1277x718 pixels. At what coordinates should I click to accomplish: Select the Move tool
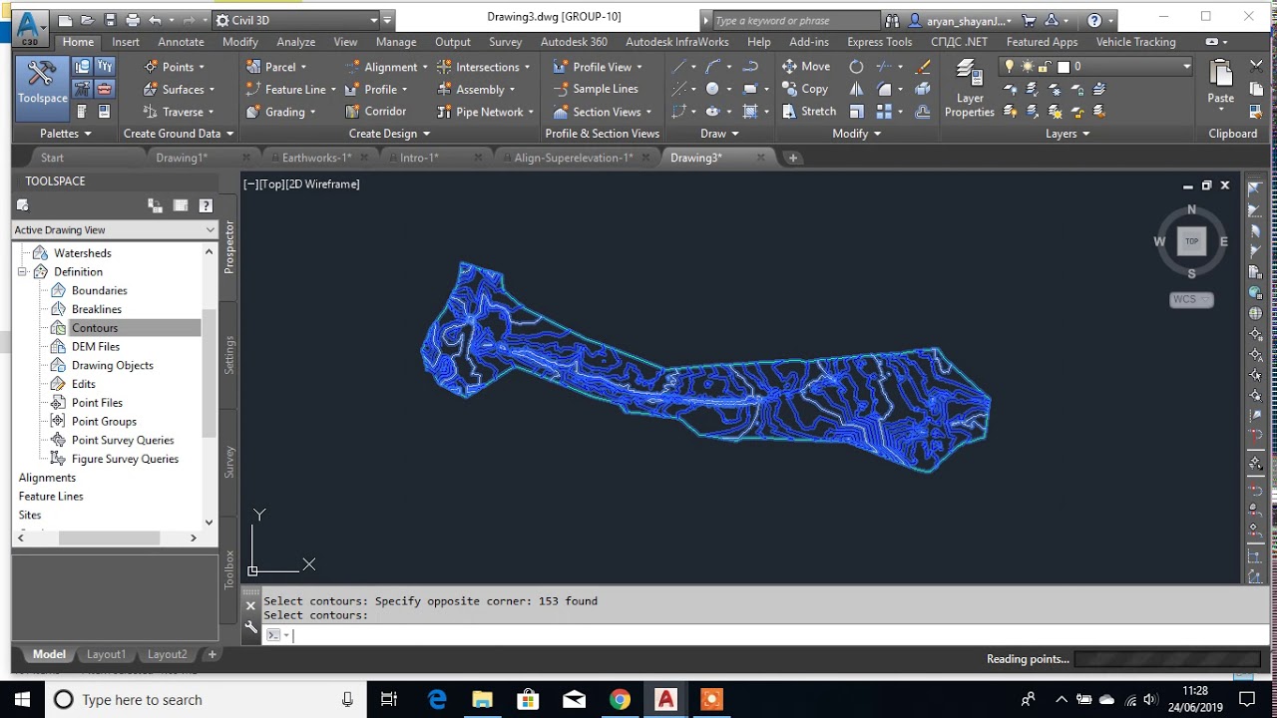click(806, 67)
